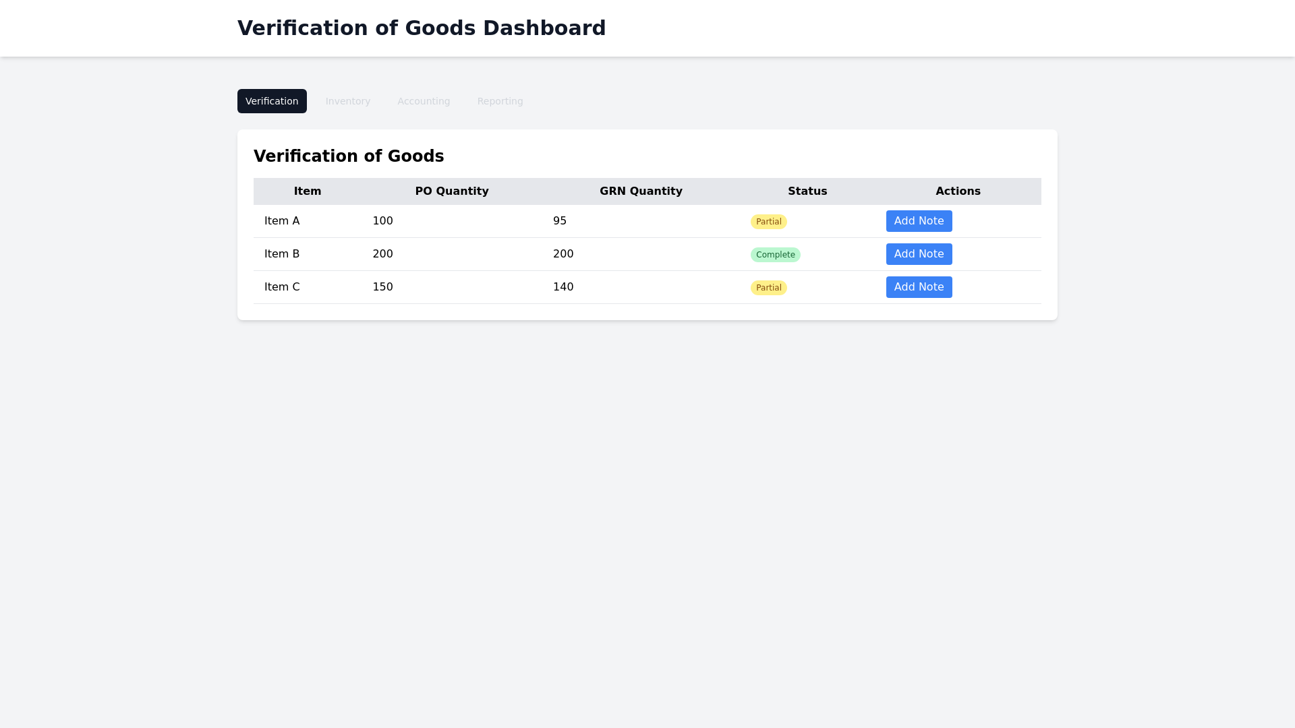Add a note for Item B

(919, 254)
